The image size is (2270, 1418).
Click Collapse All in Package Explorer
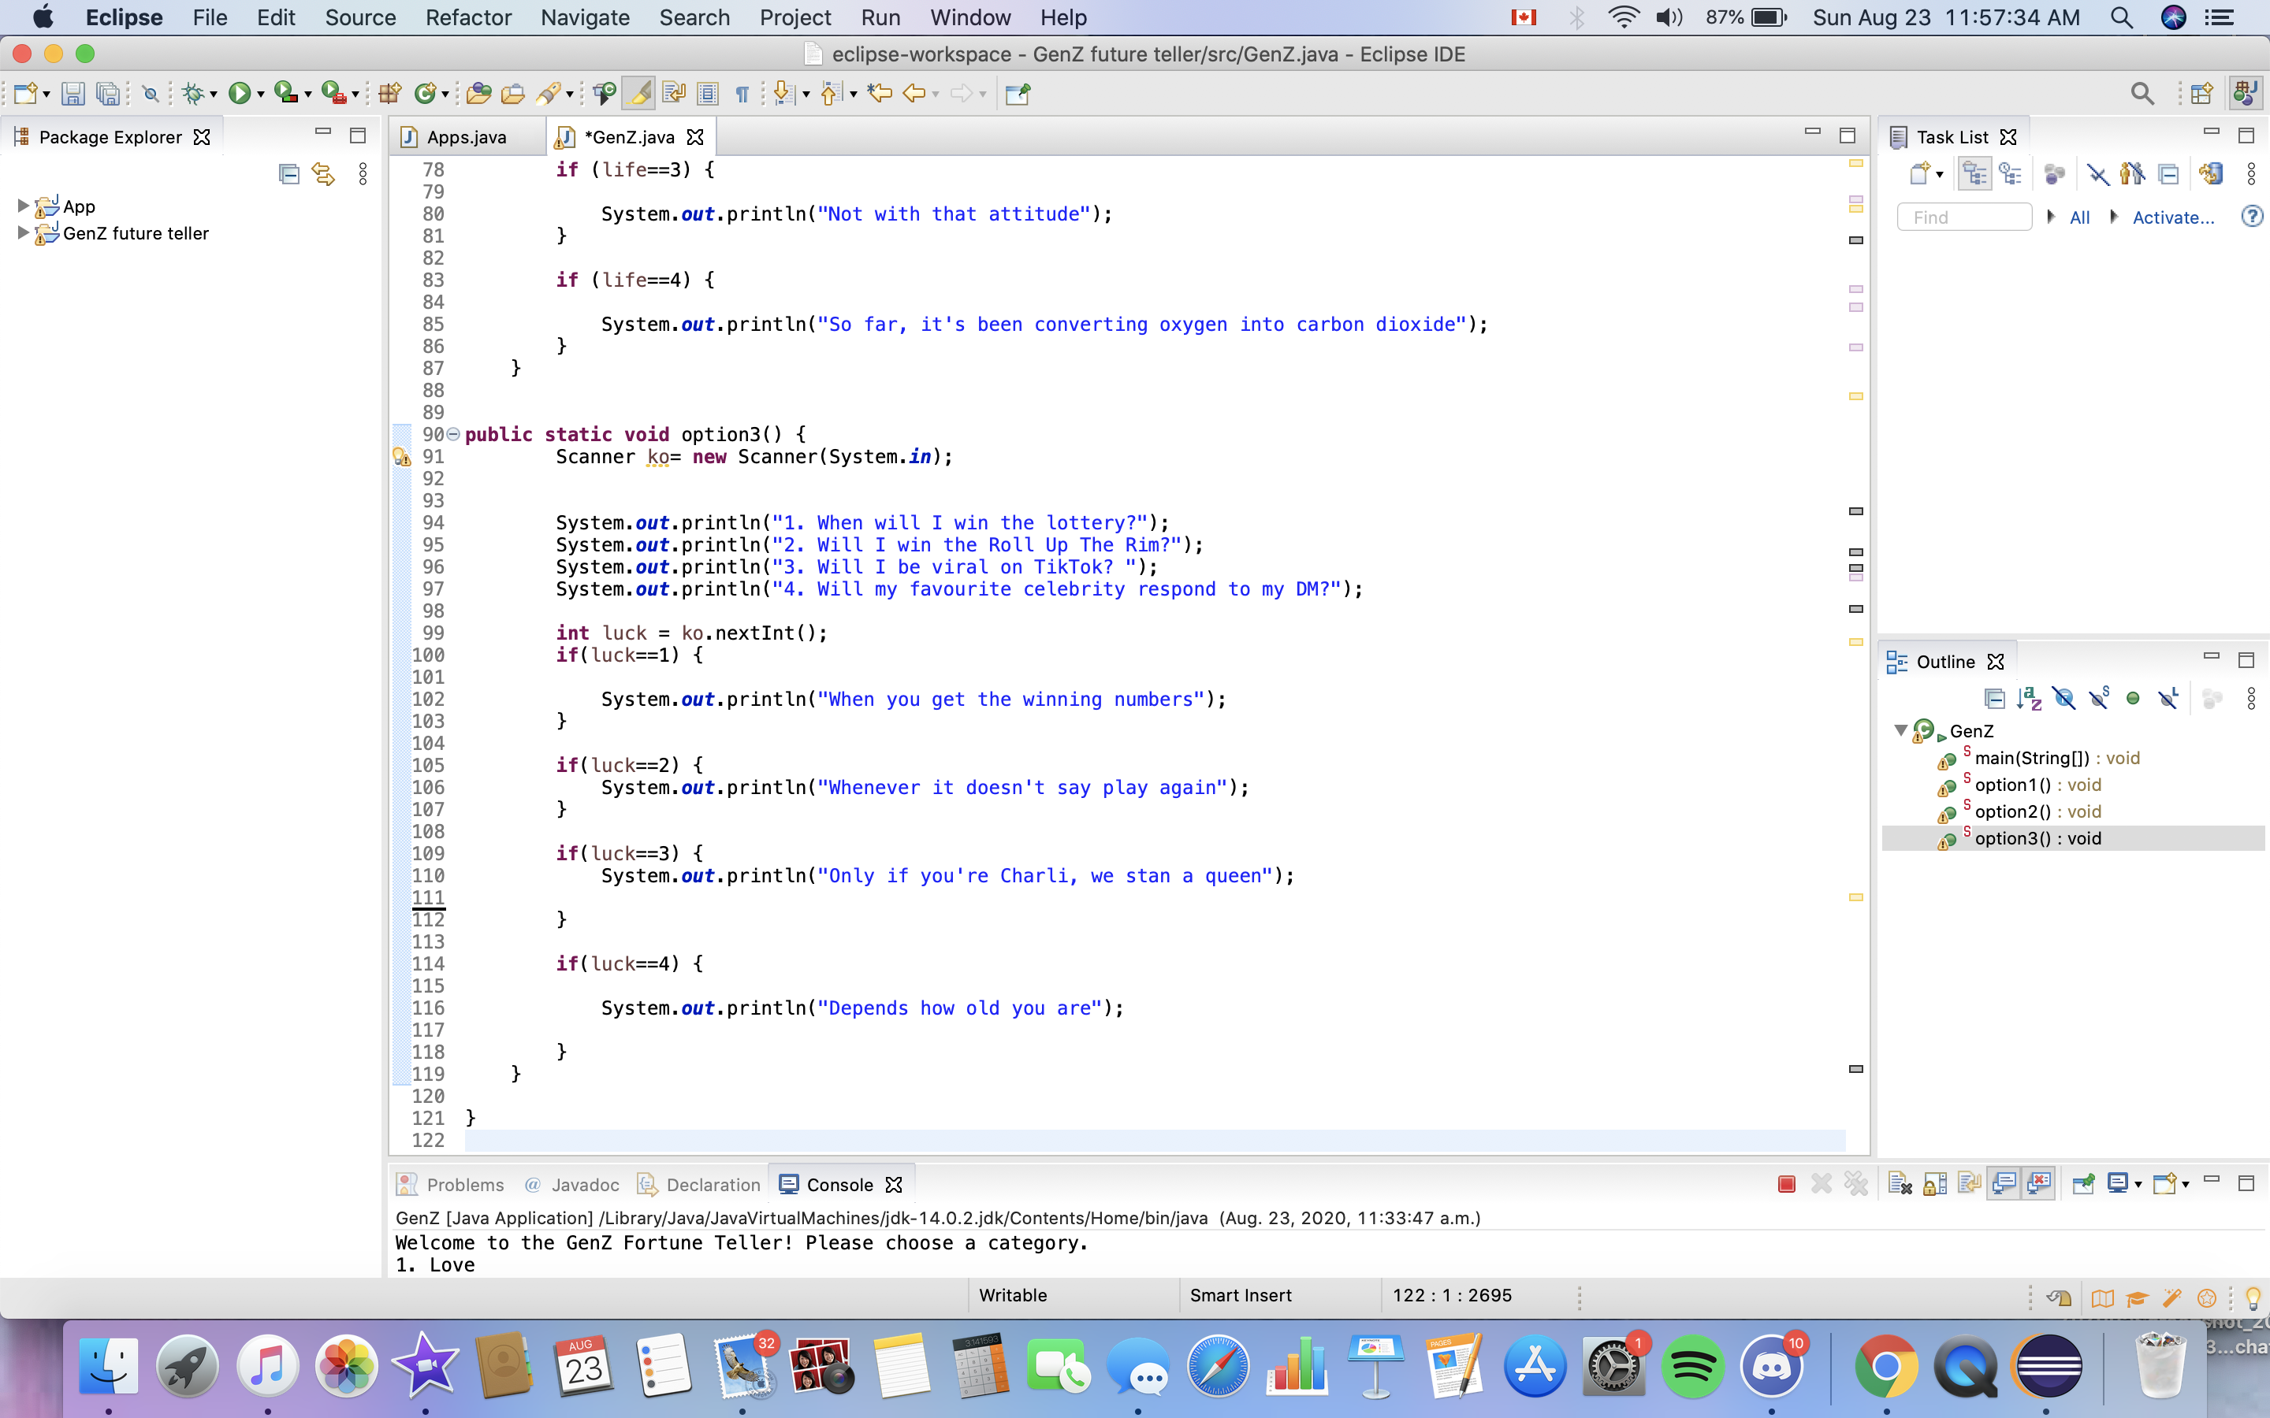point(289,173)
